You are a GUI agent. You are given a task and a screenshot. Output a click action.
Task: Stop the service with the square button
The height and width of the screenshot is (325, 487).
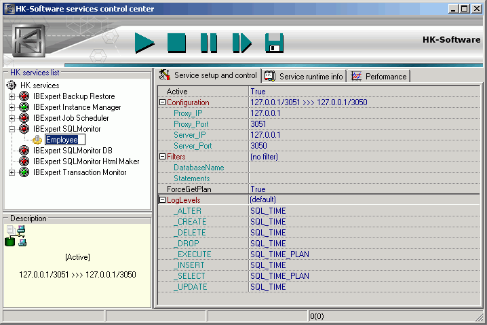[x=176, y=43]
